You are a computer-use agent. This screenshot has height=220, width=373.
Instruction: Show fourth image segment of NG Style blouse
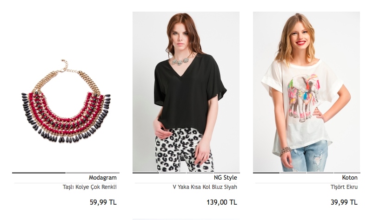click(x=226, y=173)
